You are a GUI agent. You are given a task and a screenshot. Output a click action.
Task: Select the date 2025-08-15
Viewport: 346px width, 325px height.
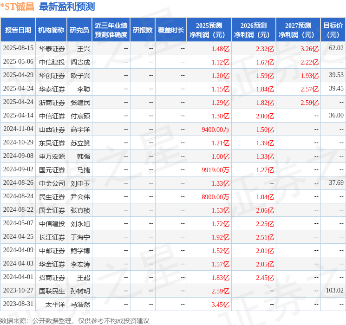tap(18, 48)
